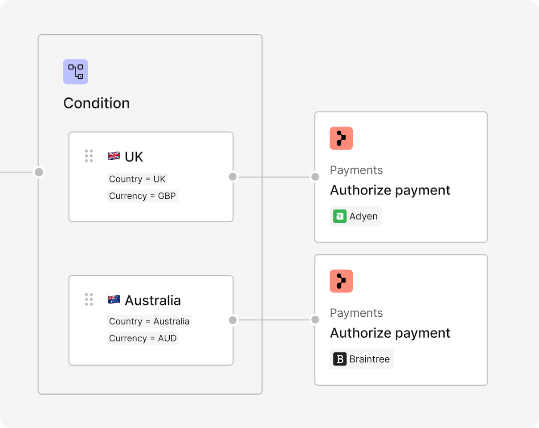This screenshot has height=428, width=539.
Task: Click the purple Condition flow icon
Action: (x=75, y=72)
